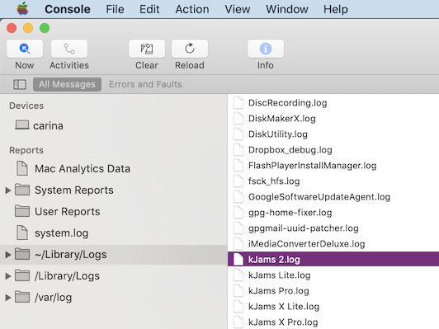Click the GoogleSoftwareUpdateAgent.log file icon
This screenshot has height=329, width=439.
tap(238, 196)
